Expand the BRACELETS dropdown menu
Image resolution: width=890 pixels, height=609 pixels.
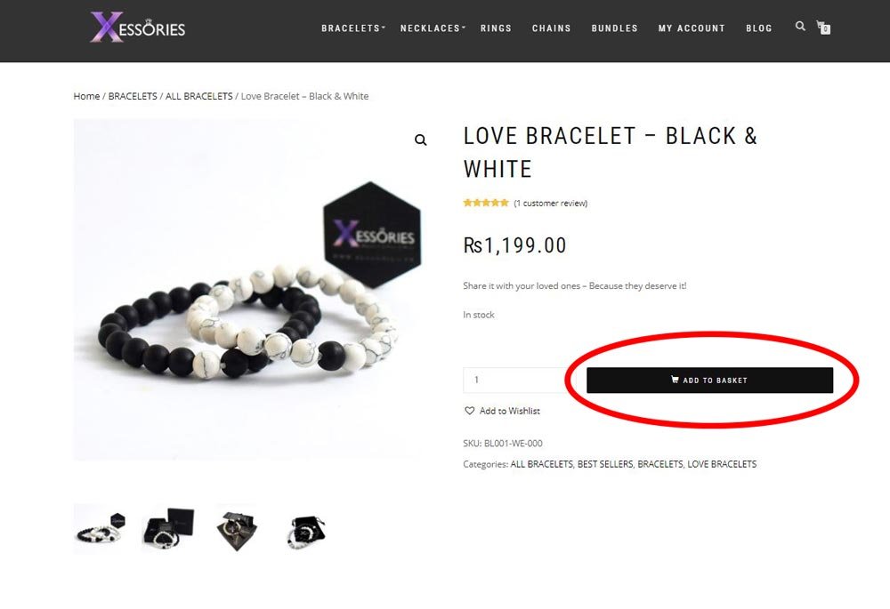coord(353,28)
